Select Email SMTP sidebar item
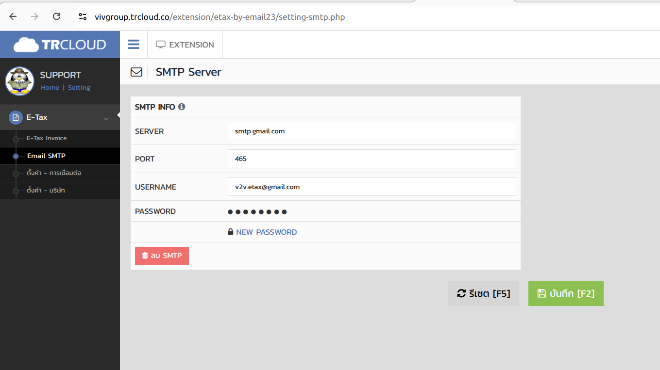Viewport: 660px width, 370px height. click(60, 156)
